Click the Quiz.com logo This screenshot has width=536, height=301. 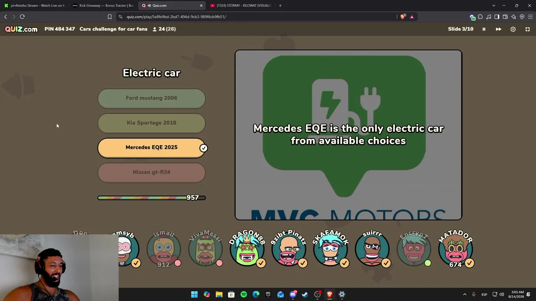click(21, 29)
